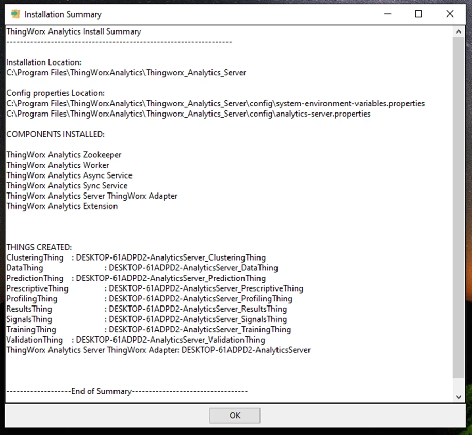Click the Thingworx_Analytics_Server installation path line

pyautogui.click(x=126, y=73)
